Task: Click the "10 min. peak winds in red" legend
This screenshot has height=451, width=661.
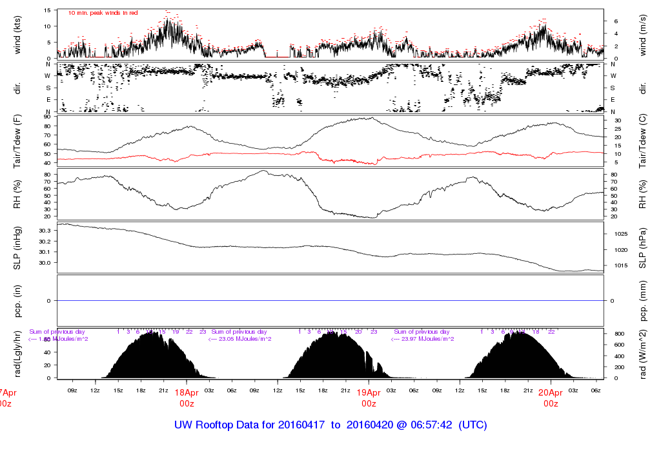Action: (103, 13)
